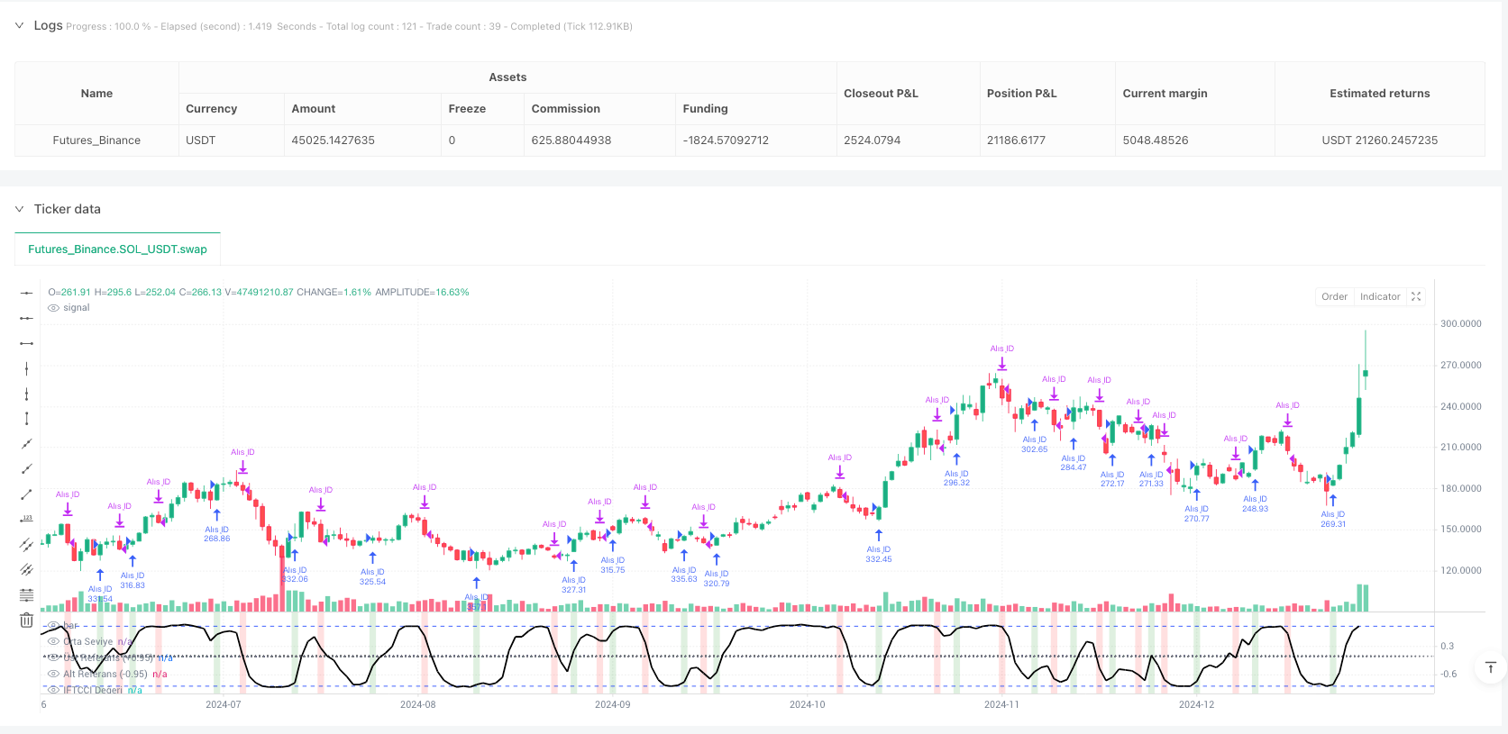Select the Futures_Binance.SOL_USDT.swap tab
This screenshot has width=1508, height=734.
pyautogui.click(x=117, y=249)
